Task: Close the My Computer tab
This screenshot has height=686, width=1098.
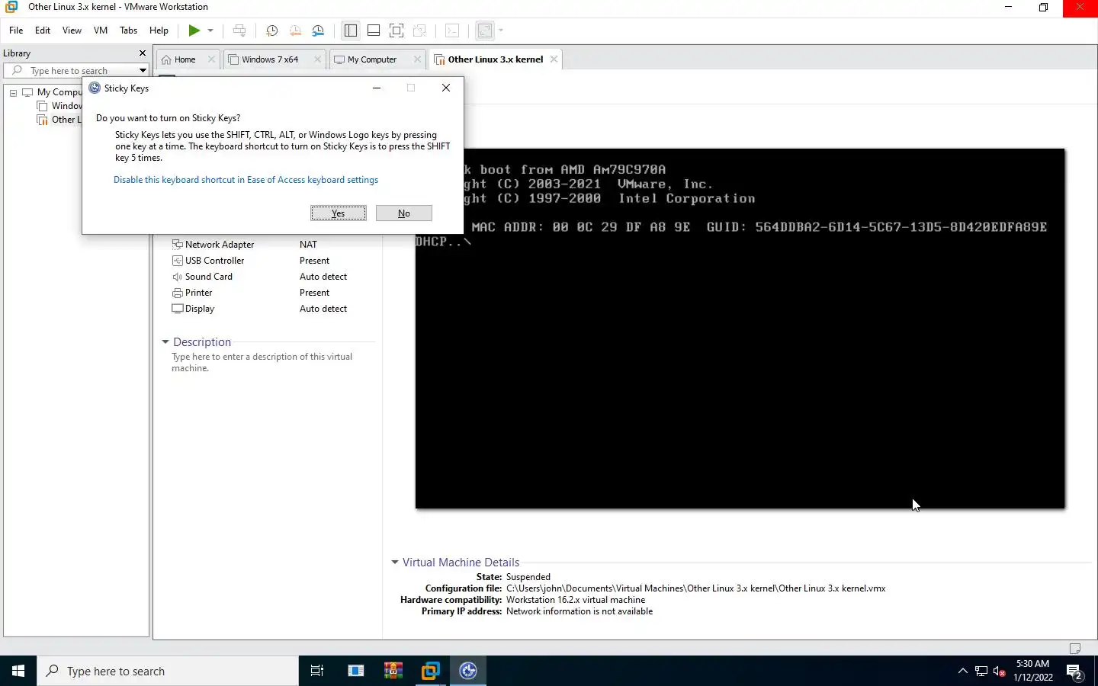Action: point(417,59)
